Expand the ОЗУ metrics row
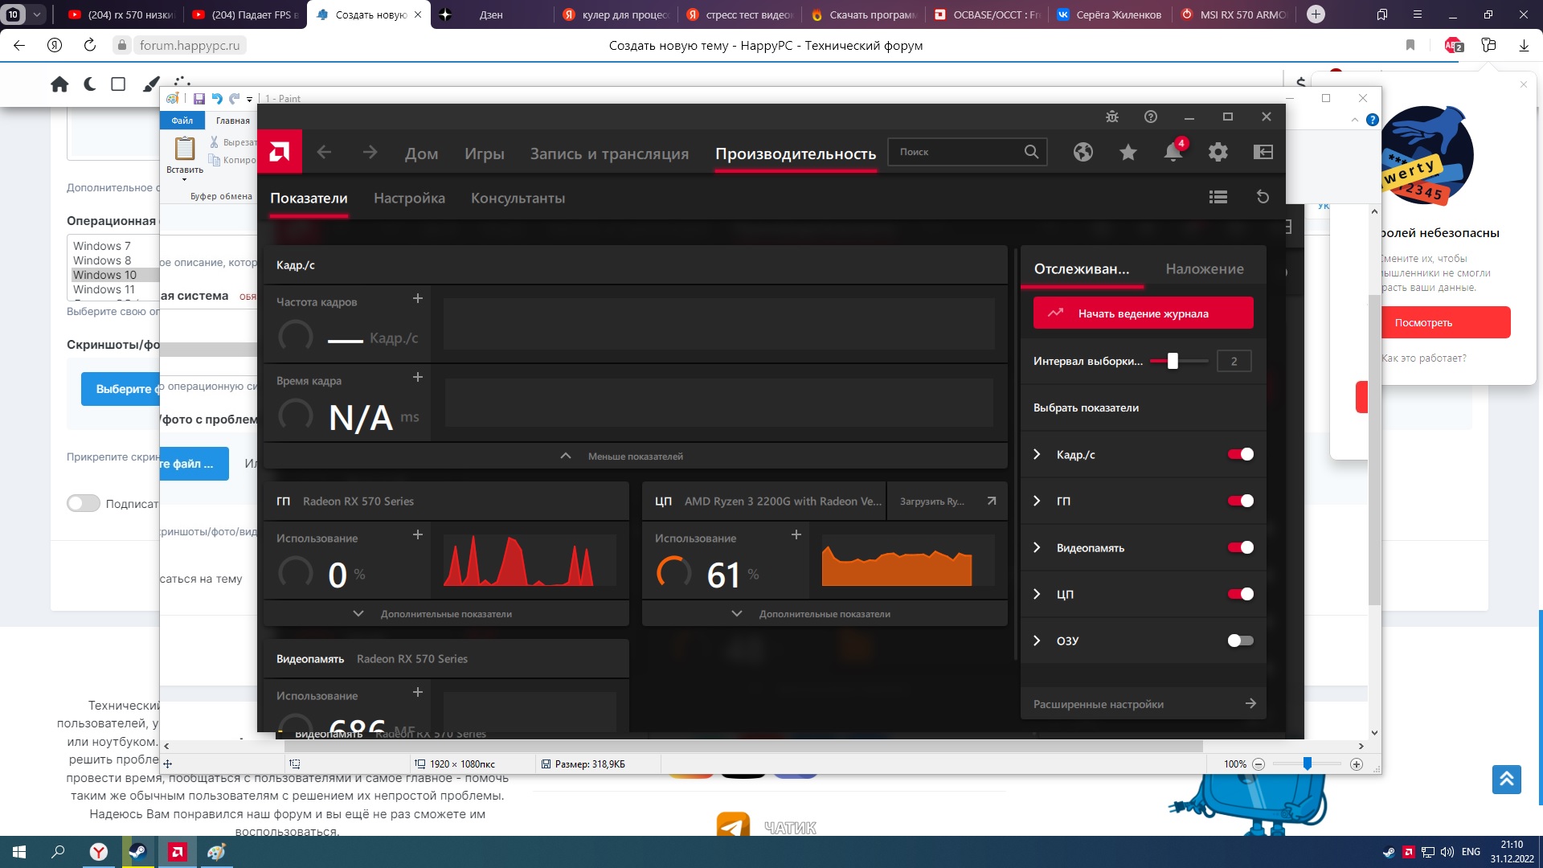The height and width of the screenshot is (868, 1543). pos(1037,641)
